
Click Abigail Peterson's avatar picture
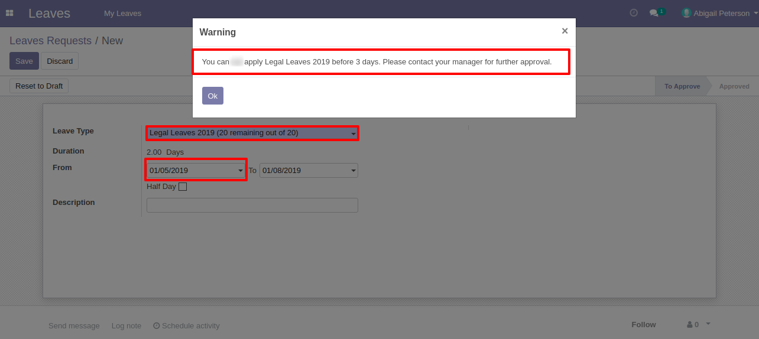pos(686,13)
